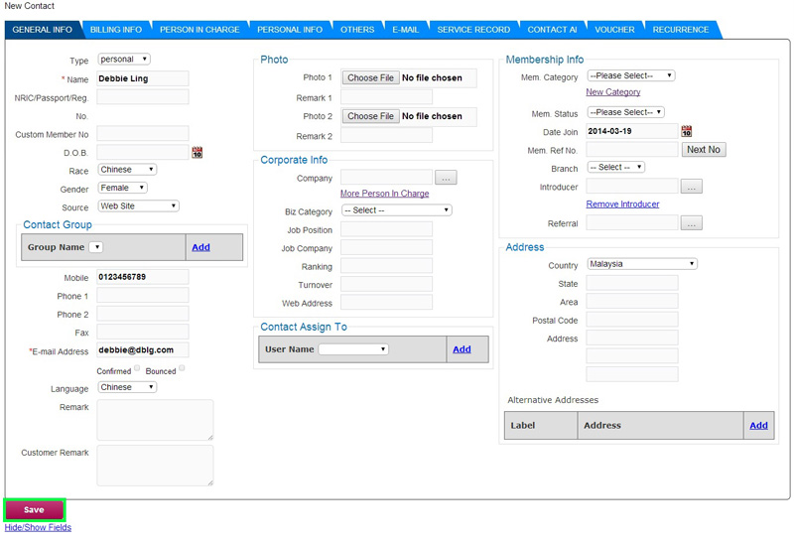Click the Remove Introducer link
The height and width of the screenshot is (544, 794).
(622, 204)
